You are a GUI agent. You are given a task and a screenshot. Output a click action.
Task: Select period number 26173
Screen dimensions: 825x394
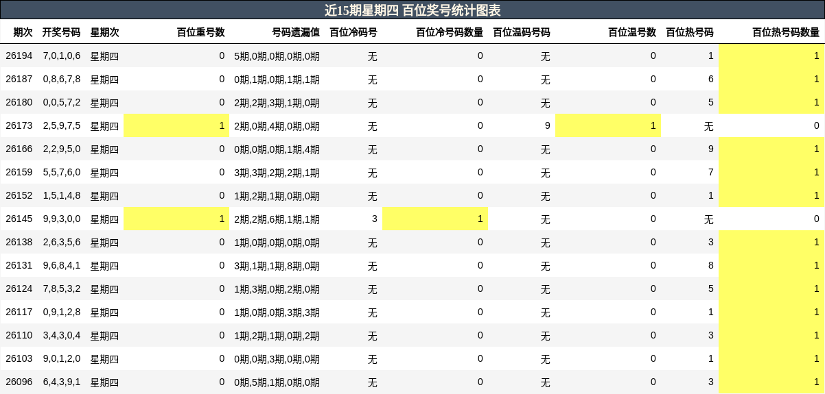pos(19,125)
